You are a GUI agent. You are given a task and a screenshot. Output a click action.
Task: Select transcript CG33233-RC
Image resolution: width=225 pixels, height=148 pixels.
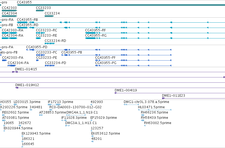tap(40, 33)
